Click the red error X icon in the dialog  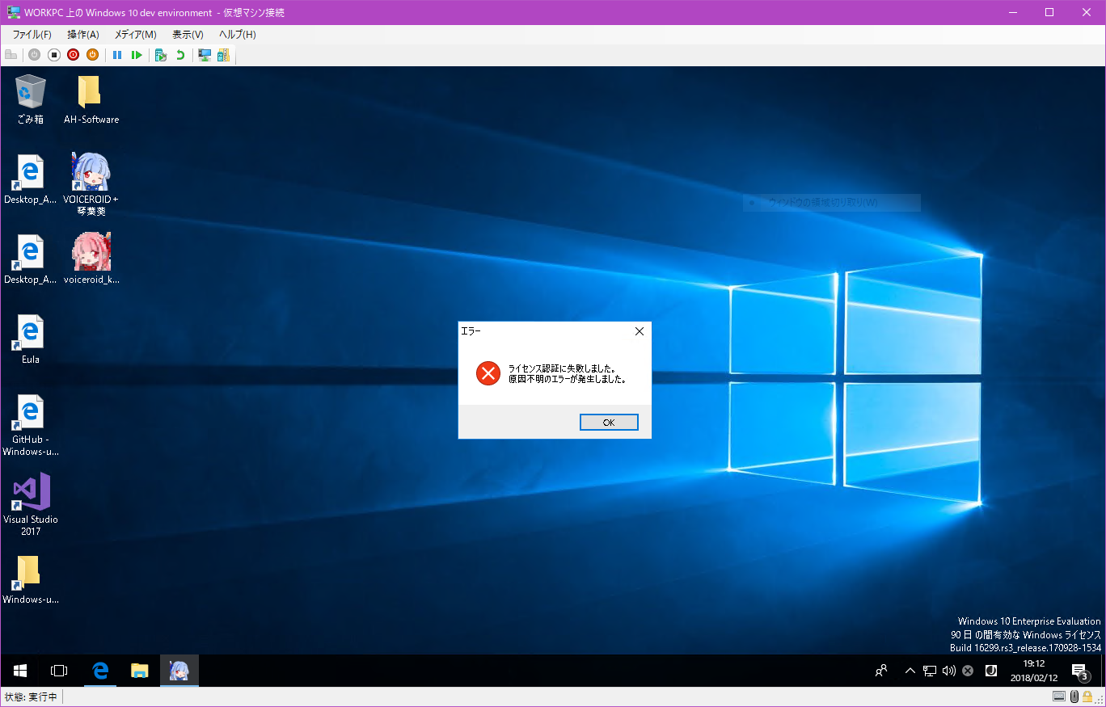pos(488,373)
